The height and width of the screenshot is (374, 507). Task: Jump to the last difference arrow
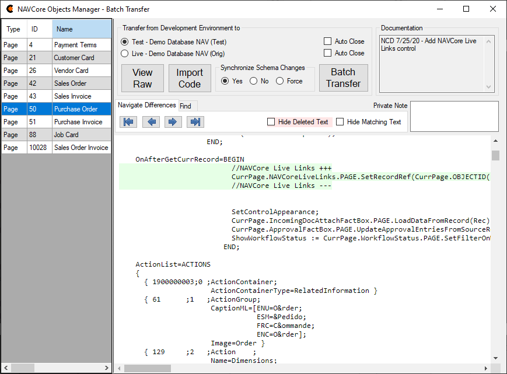tap(195, 122)
